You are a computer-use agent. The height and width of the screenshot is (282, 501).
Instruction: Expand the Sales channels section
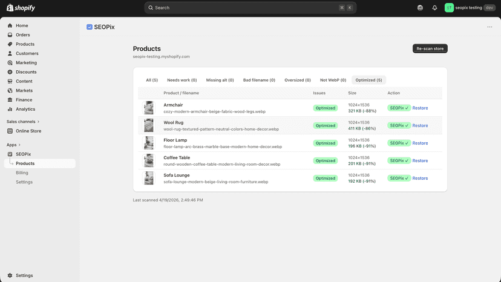(23, 122)
